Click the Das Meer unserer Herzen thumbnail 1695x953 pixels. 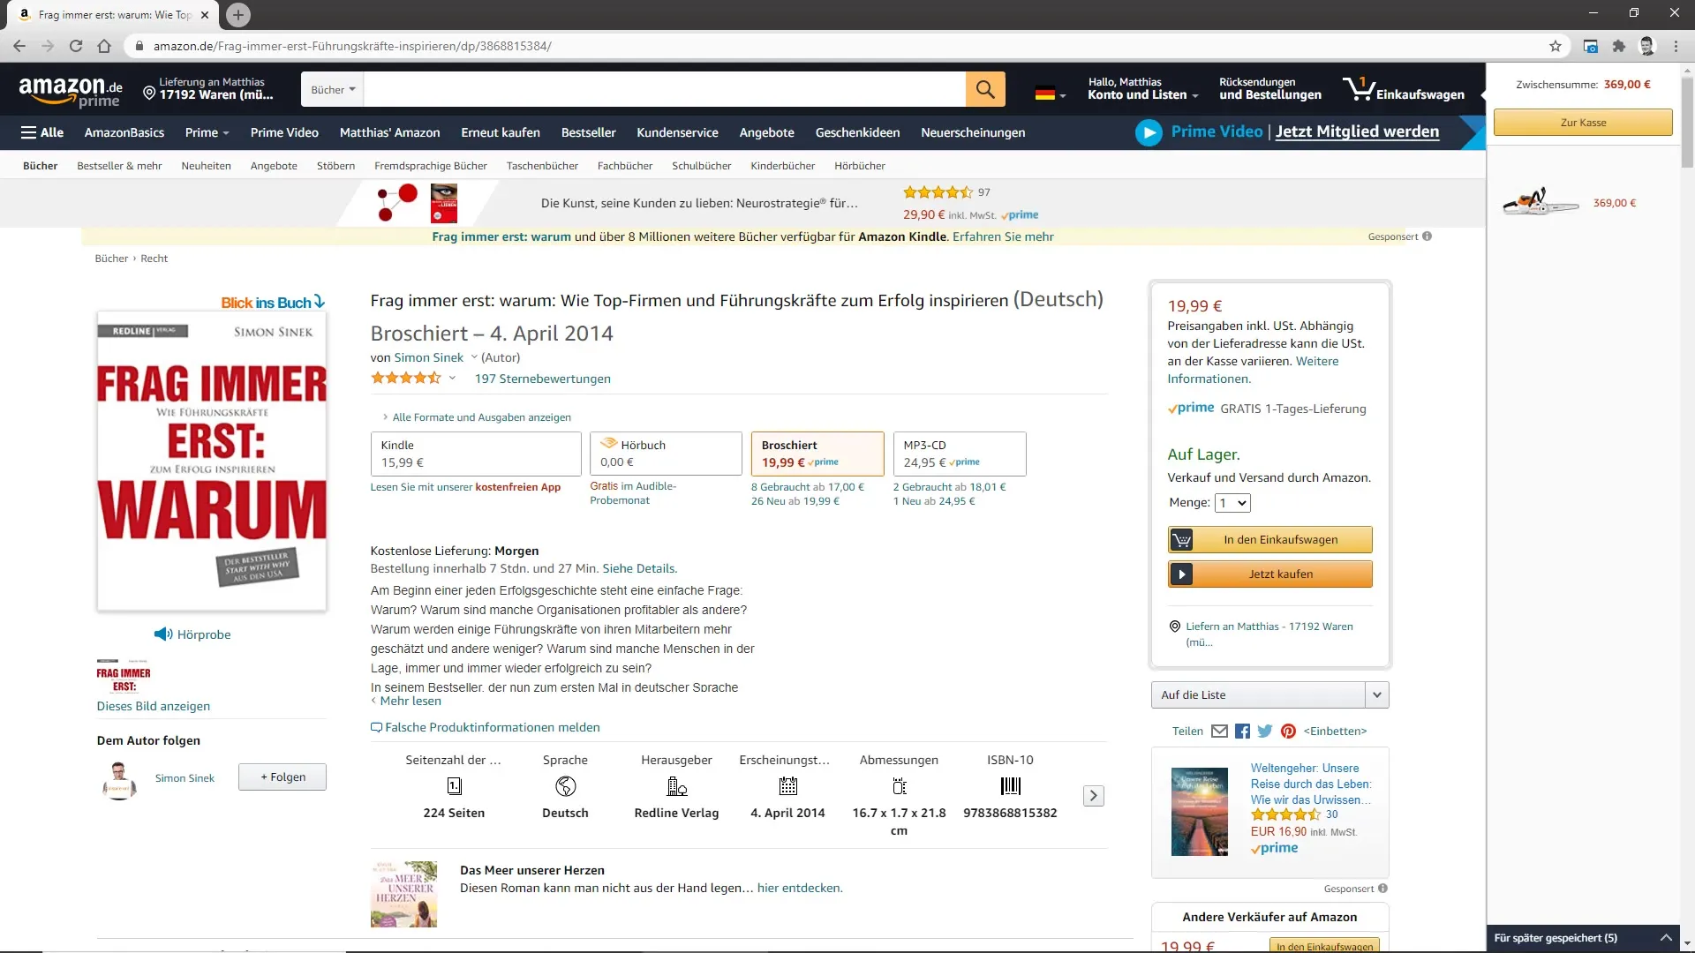coord(403,894)
